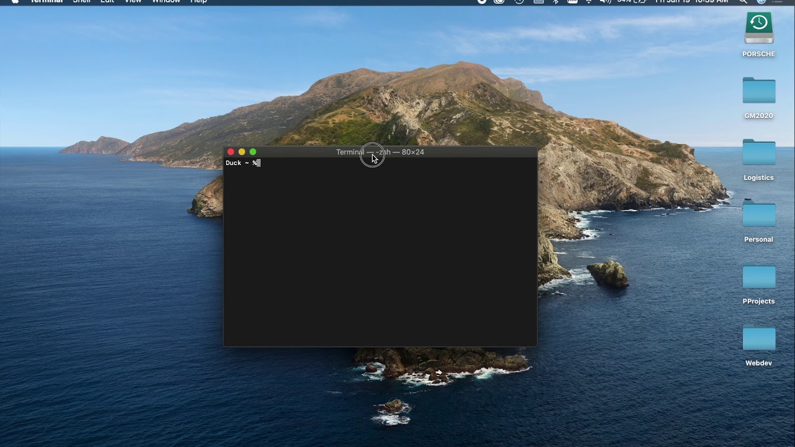Zoom Terminal window with green button
The height and width of the screenshot is (447, 795).
pyautogui.click(x=253, y=152)
